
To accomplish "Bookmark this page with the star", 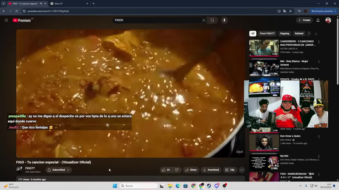I will click(291, 11).
